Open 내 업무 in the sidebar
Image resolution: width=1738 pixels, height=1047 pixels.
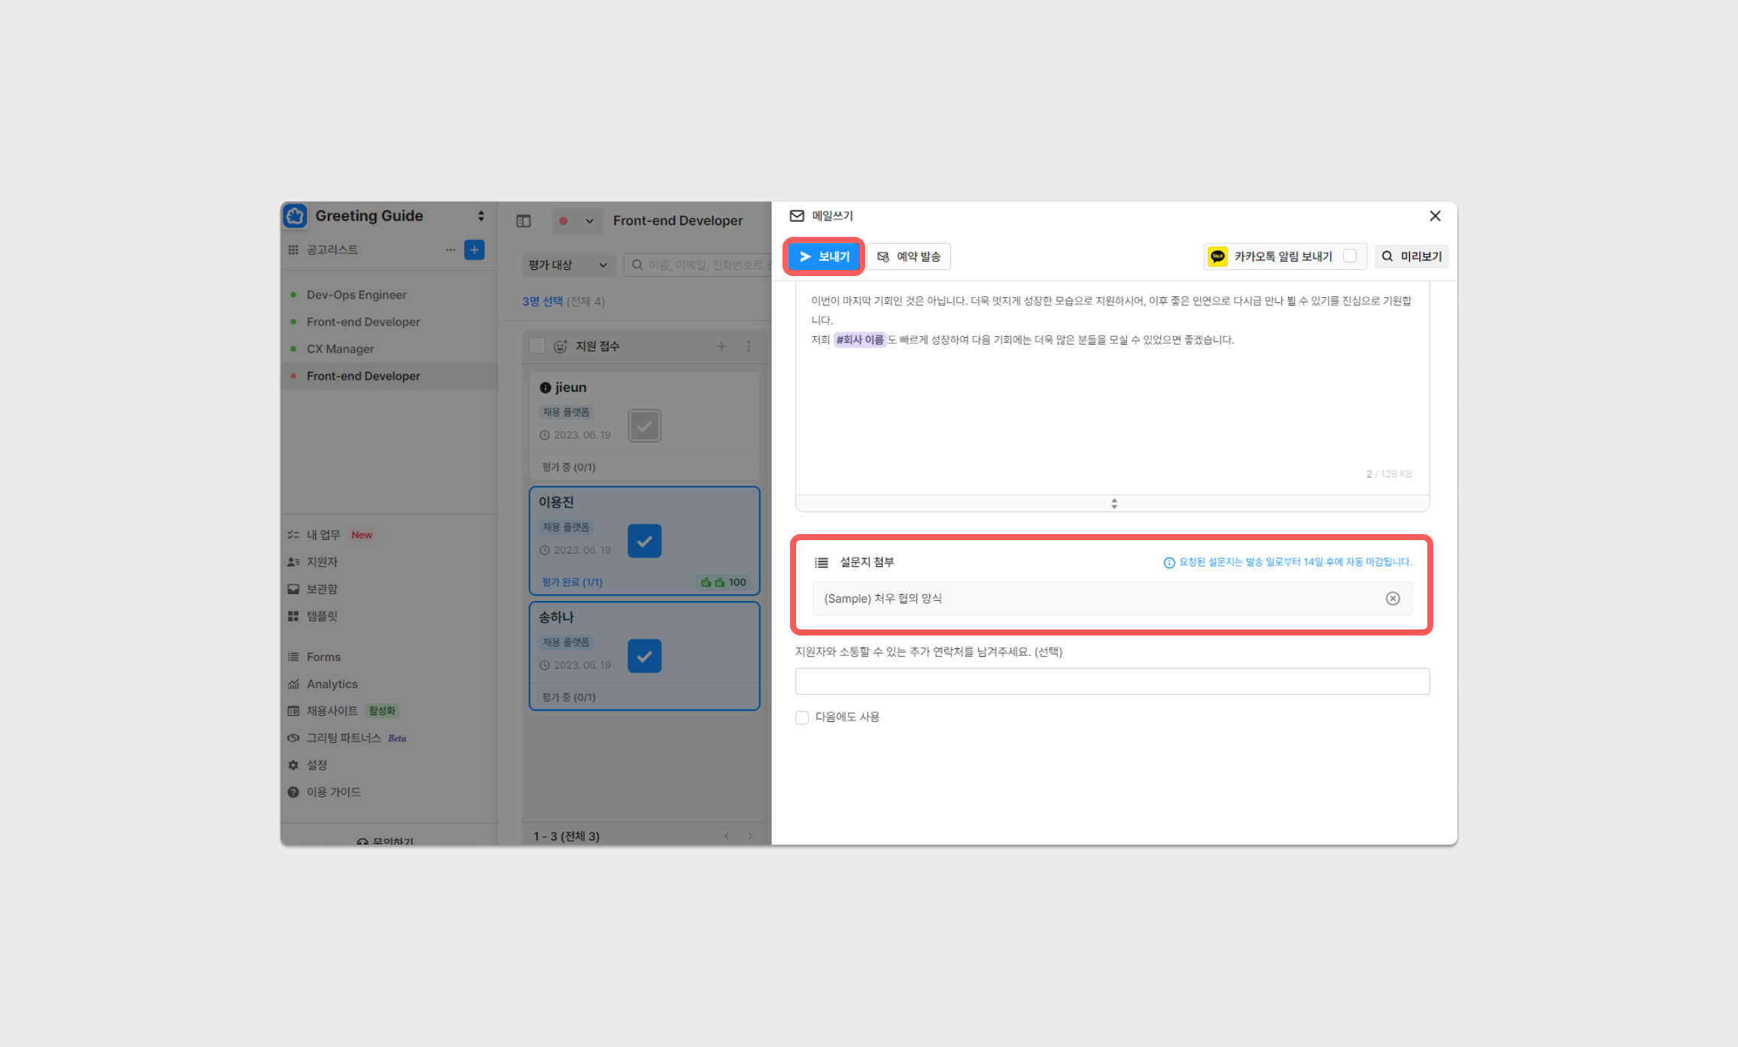323,535
